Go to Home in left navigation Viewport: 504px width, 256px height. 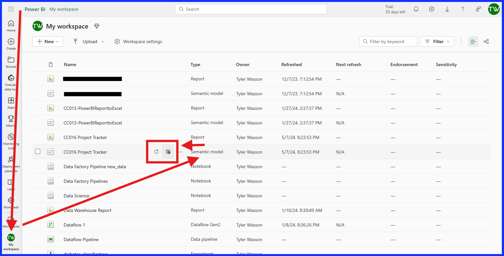coord(11,26)
